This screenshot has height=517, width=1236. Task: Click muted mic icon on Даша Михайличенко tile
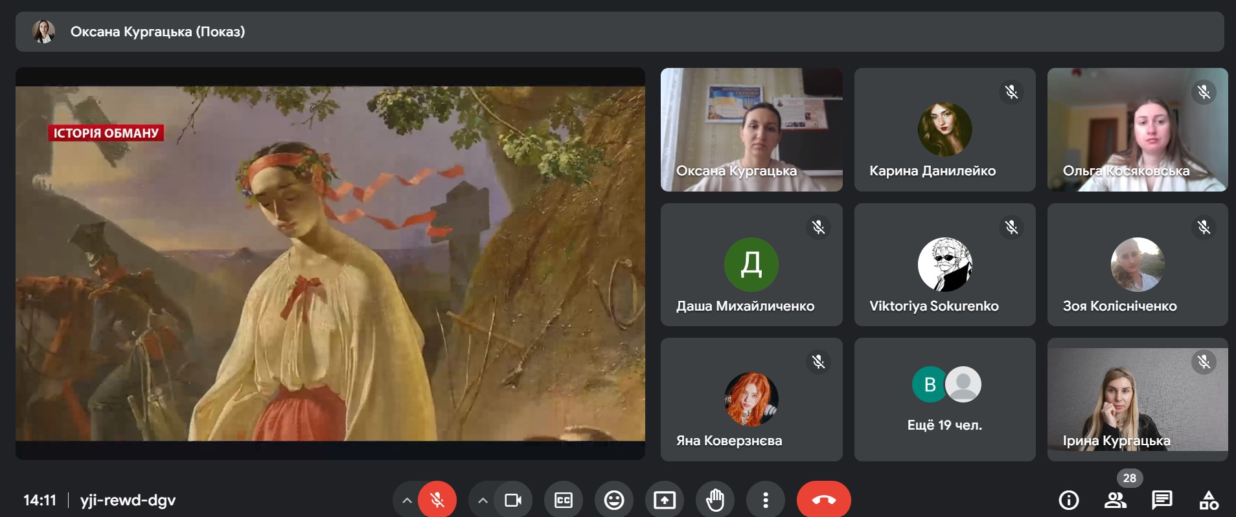pyautogui.click(x=818, y=227)
